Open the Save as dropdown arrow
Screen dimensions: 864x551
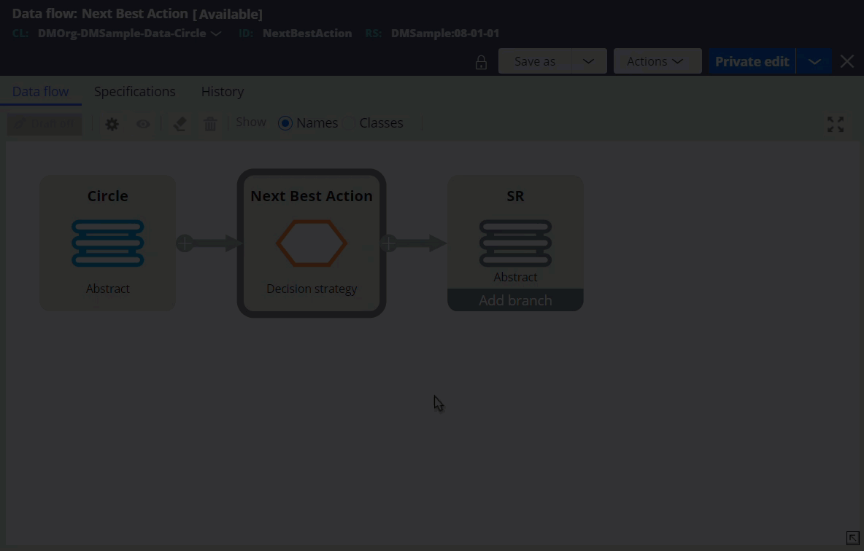[x=588, y=61]
